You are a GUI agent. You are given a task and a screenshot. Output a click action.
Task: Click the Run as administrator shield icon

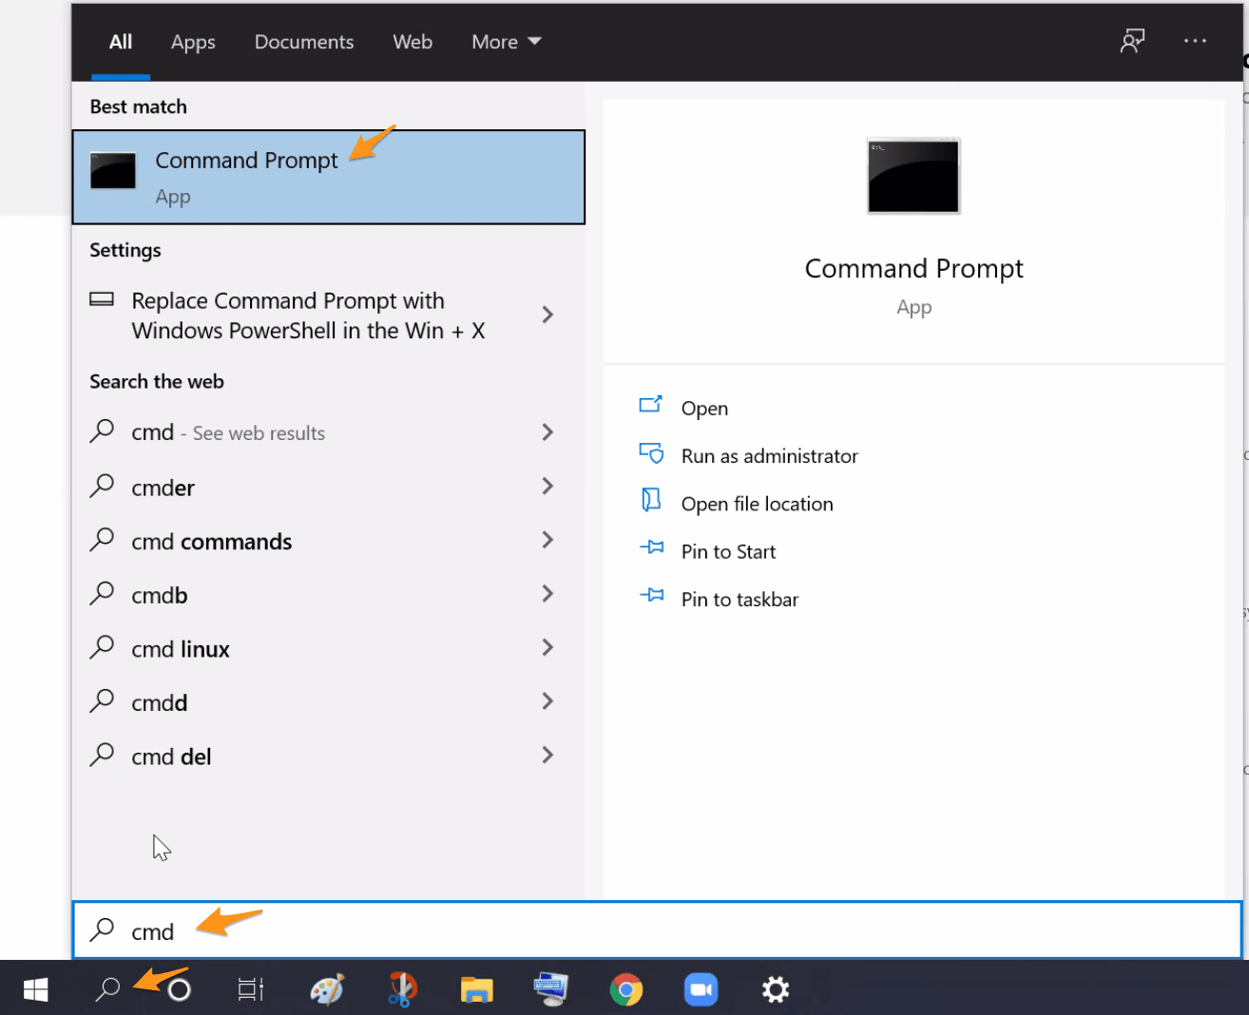(x=652, y=454)
